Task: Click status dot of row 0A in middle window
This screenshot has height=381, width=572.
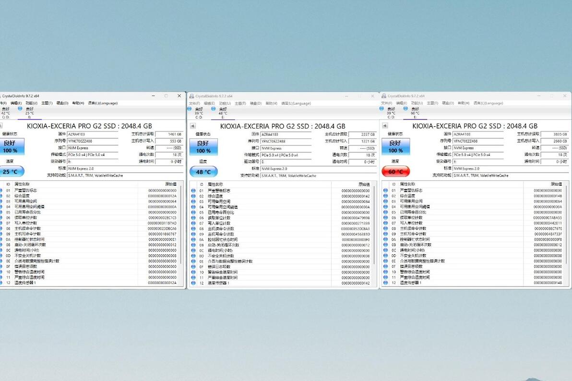Action: [x=193, y=240]
